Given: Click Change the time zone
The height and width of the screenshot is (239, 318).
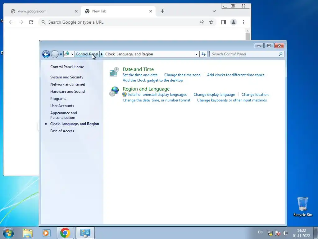Looking at the screenshot, I should [182, 75].
